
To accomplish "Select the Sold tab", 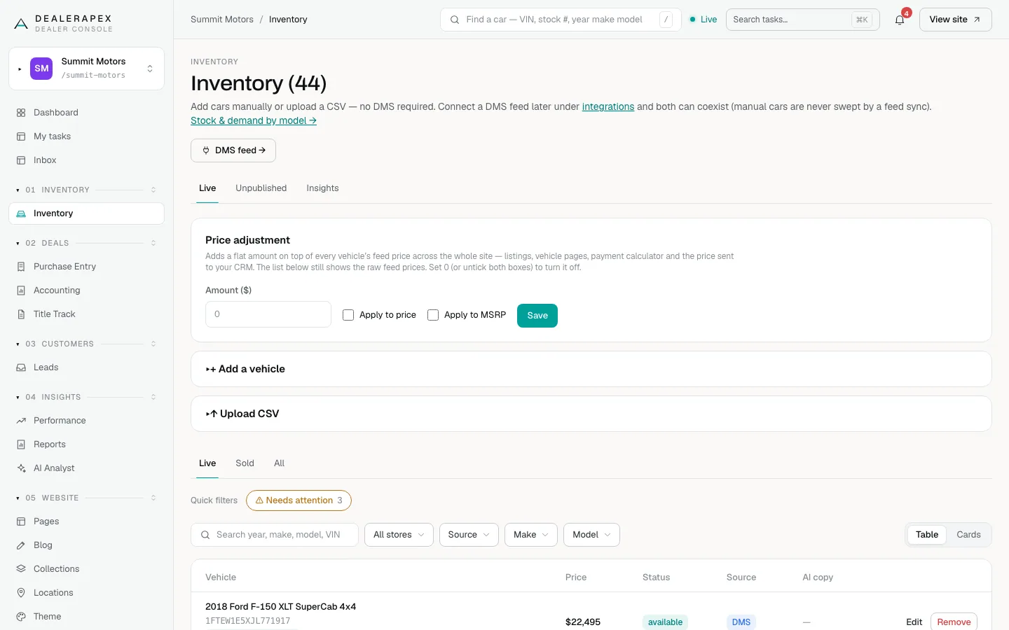I will pos(245,463).
